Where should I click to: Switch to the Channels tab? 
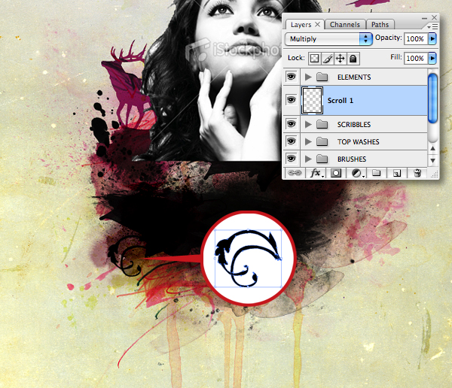pos(345,25)
